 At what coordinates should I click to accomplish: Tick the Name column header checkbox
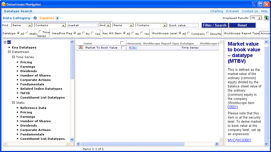pyautogui.click(x=122, y=43)
